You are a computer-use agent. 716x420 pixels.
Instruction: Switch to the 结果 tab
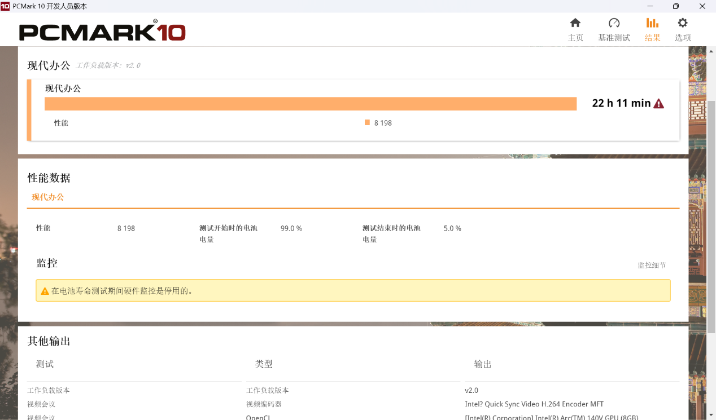(x=652, y=38)
